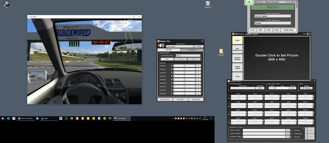Viewport: 329px width, 143px height.
Task: Click the yellow smiley taskbar icon
Action: coord(104,119)
